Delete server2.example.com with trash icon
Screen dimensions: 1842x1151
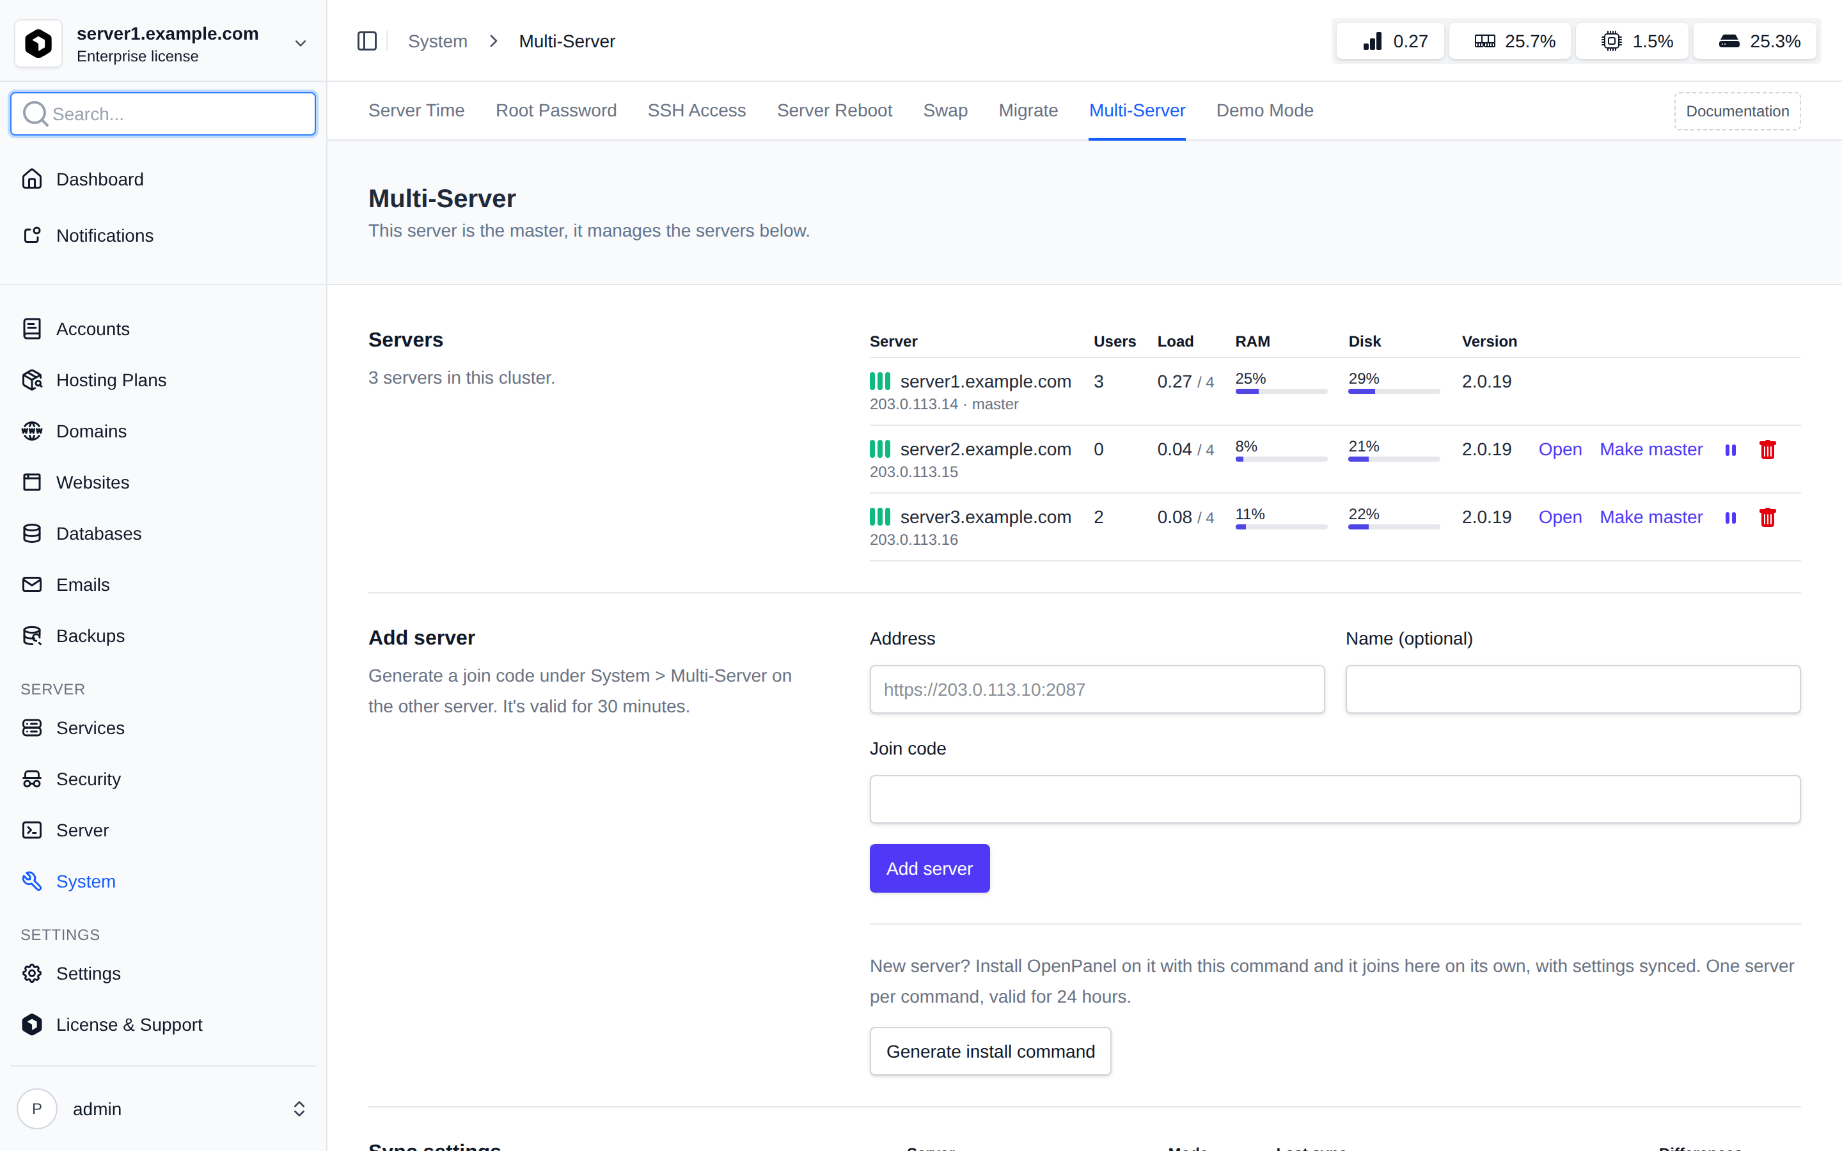1767,450
